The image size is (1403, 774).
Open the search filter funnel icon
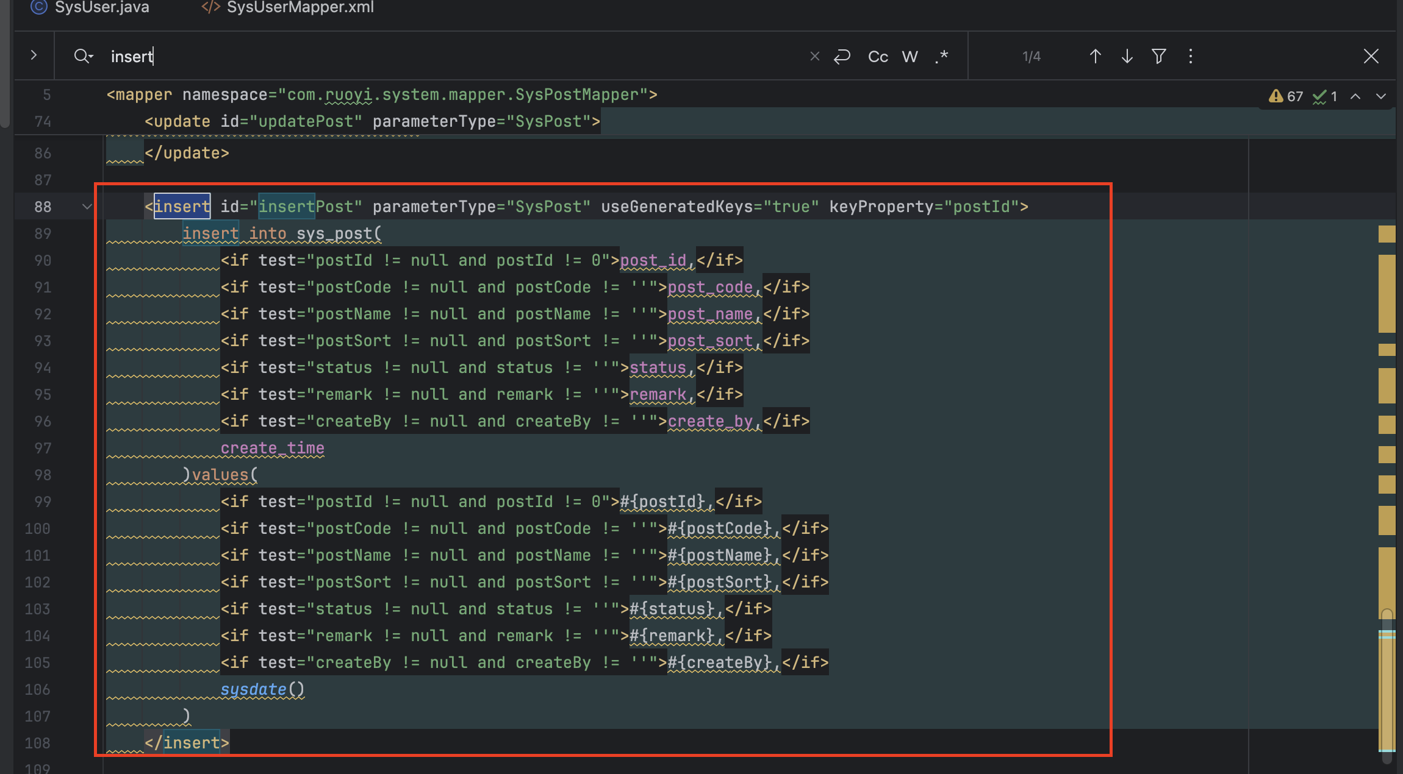coord(1158,57)
